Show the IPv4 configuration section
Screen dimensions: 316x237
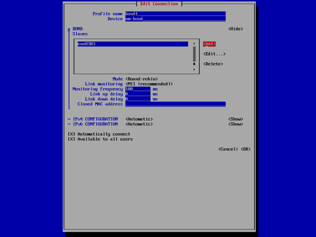pyautogui.click(x=236, y=119)
